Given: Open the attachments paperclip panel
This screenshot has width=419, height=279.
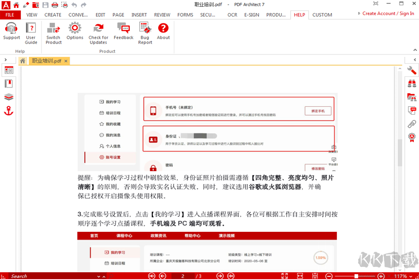Looking at the screenshot, I should 412,124.
